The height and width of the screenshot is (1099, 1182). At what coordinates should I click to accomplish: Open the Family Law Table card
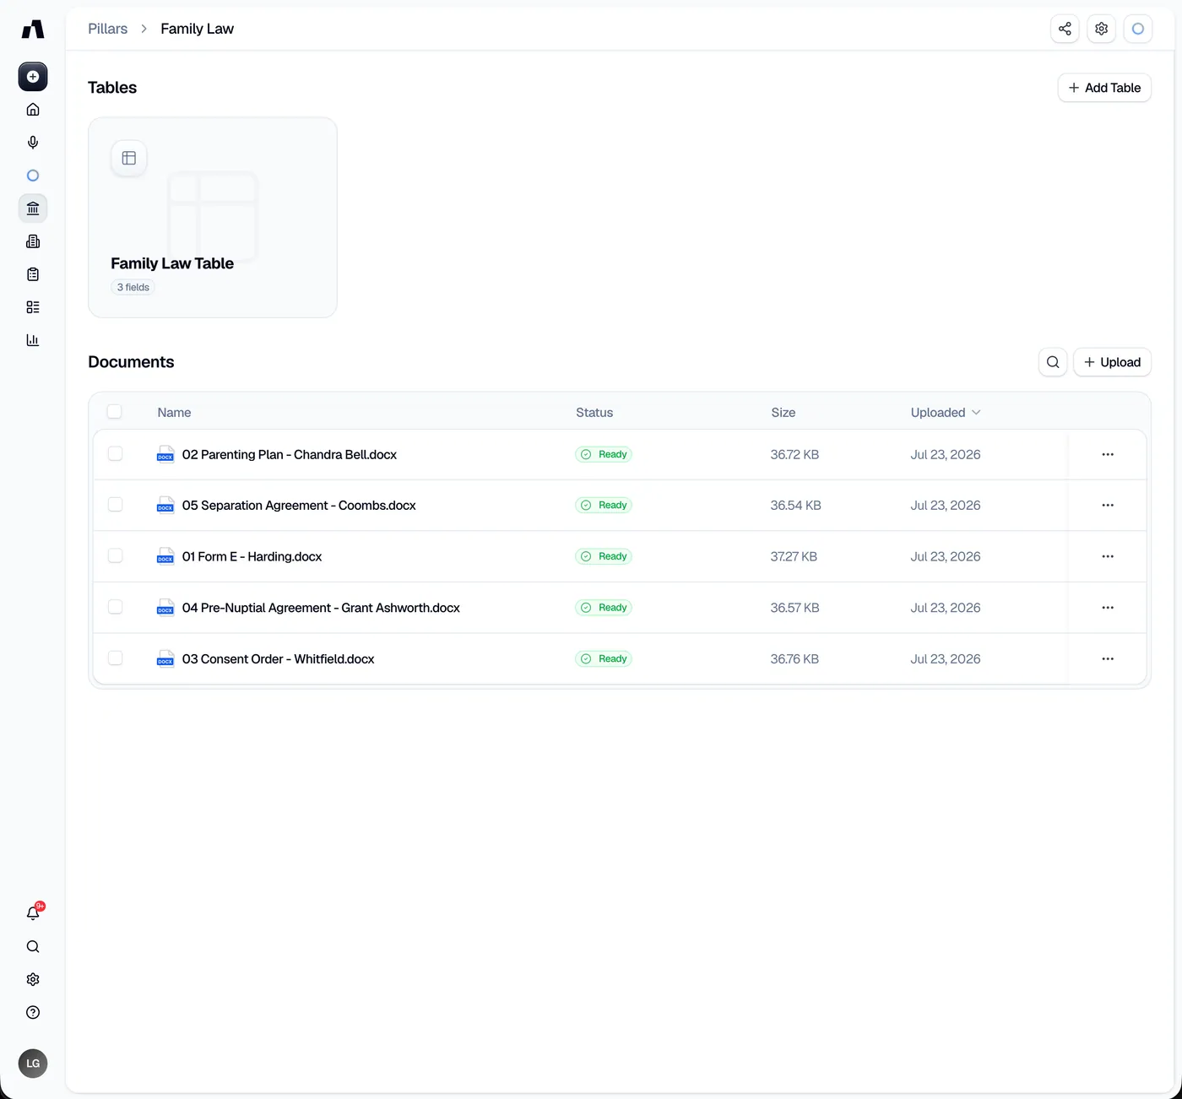pos(213,218)
